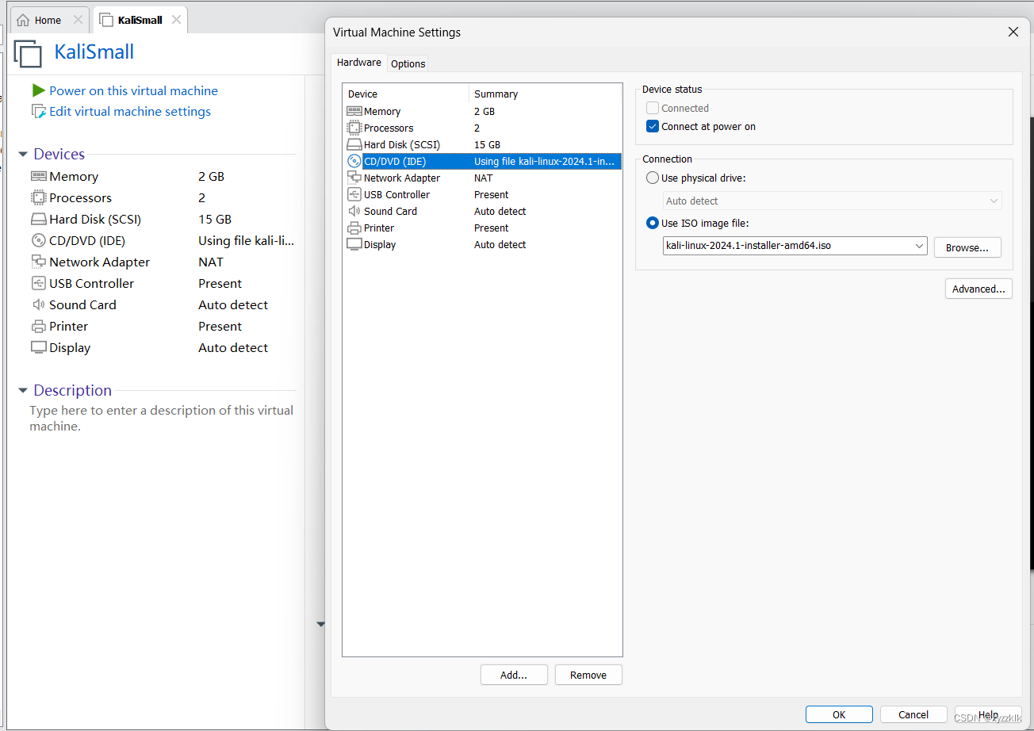
Task: Power on this virtual machine
Action: click(x=133, y=91)
